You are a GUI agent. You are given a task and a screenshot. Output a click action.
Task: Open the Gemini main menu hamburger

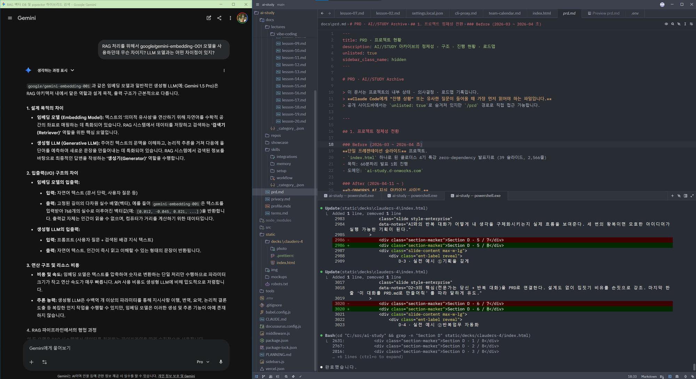10,18
